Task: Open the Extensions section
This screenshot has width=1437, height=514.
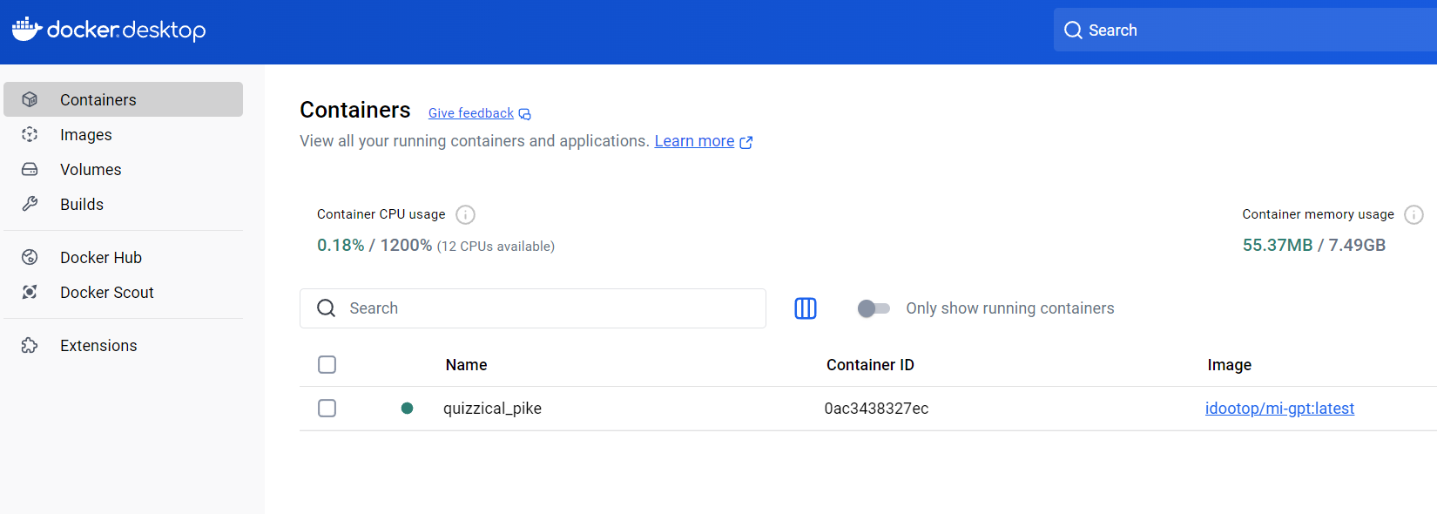Action: pyautogui.click(x=123, y=345)
